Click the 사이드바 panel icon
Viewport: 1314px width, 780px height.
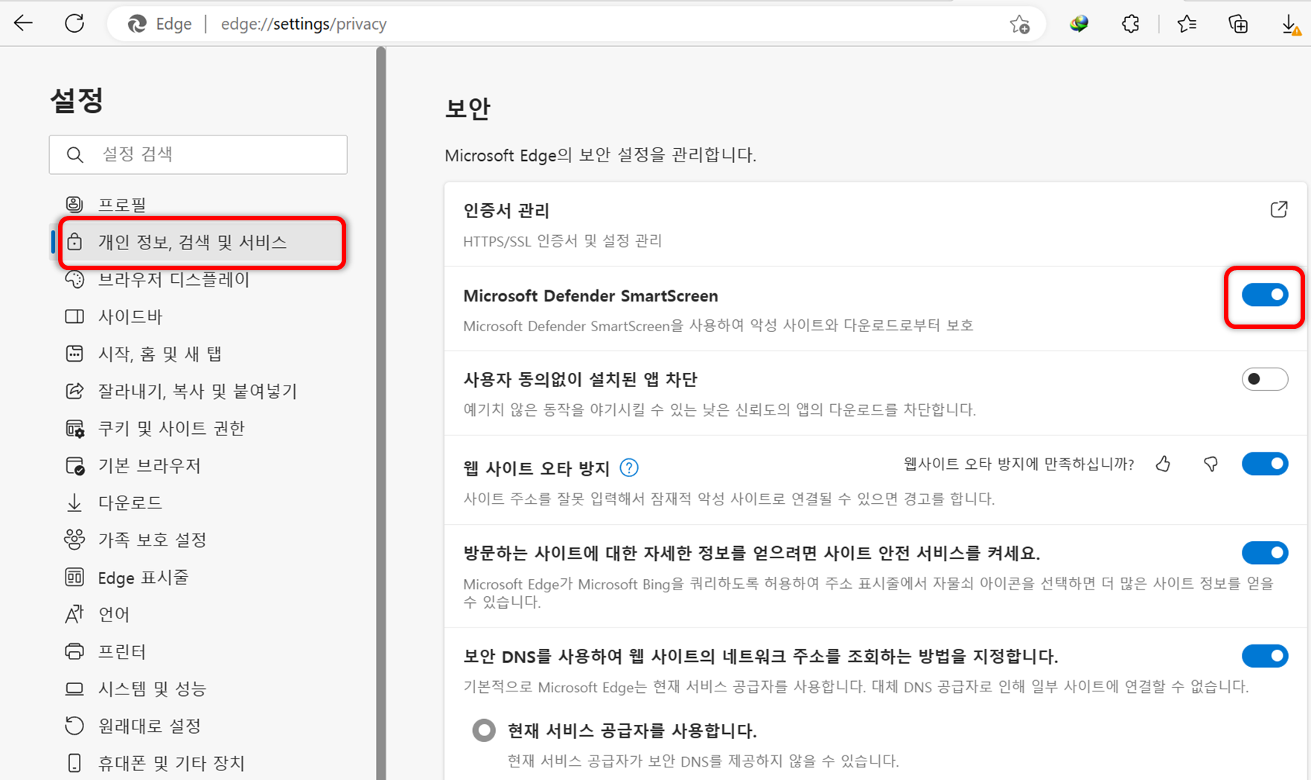click(74, 316)
